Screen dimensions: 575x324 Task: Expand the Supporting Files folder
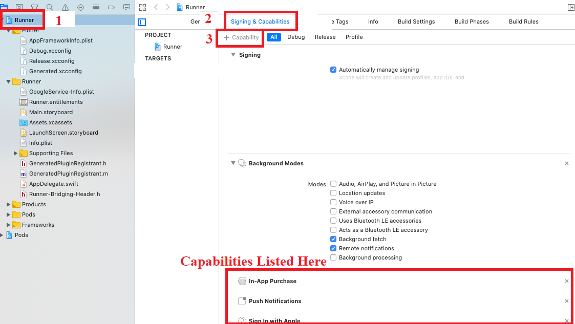pos(15,153)
